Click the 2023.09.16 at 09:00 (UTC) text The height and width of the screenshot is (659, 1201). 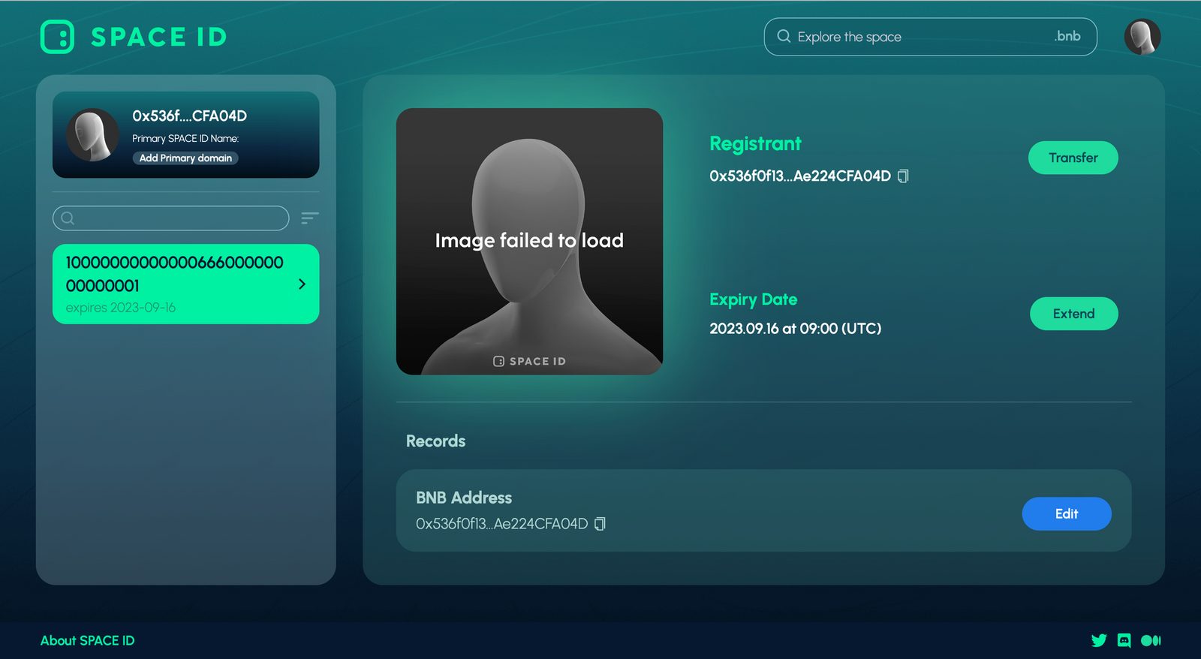pos(795,328)
